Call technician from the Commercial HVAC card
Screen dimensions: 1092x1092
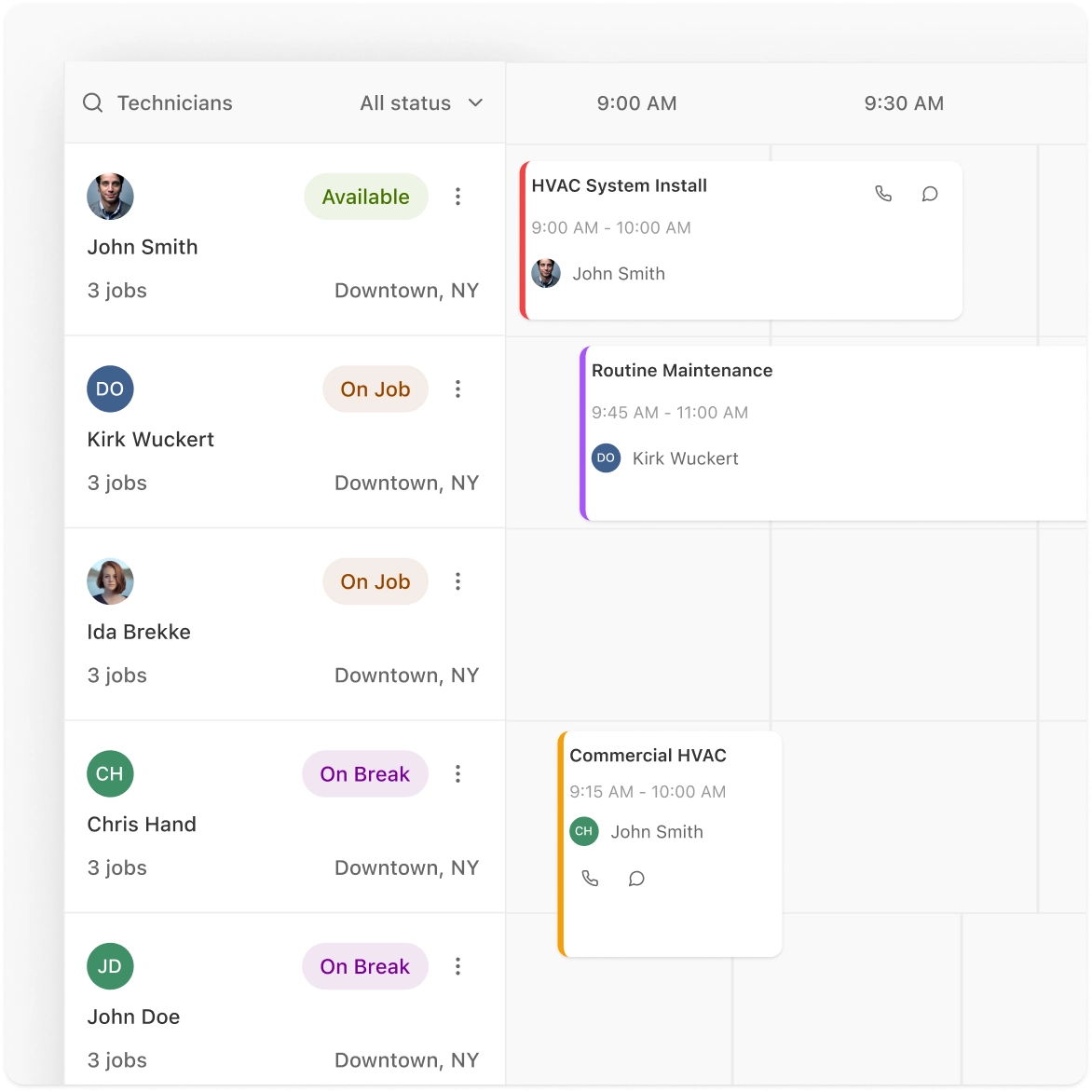(x=590, y=879)
